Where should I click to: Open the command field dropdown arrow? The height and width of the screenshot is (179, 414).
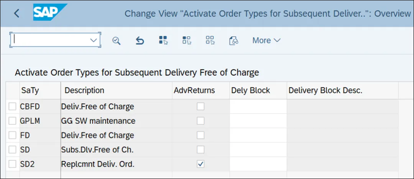pyautogui.click(x=94, y=40)
